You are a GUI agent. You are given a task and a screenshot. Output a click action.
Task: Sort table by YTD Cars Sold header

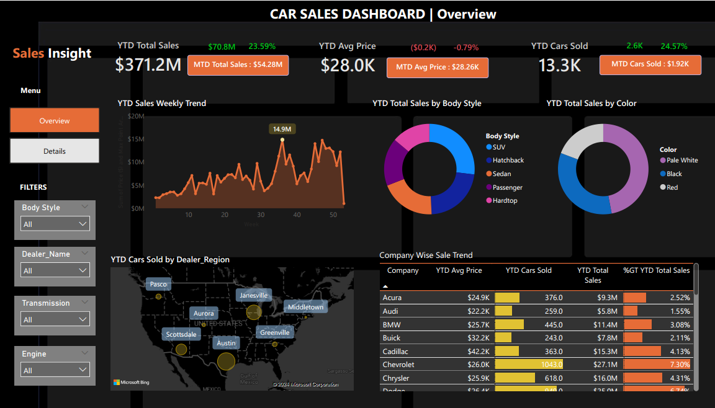[x=529, y=270]
